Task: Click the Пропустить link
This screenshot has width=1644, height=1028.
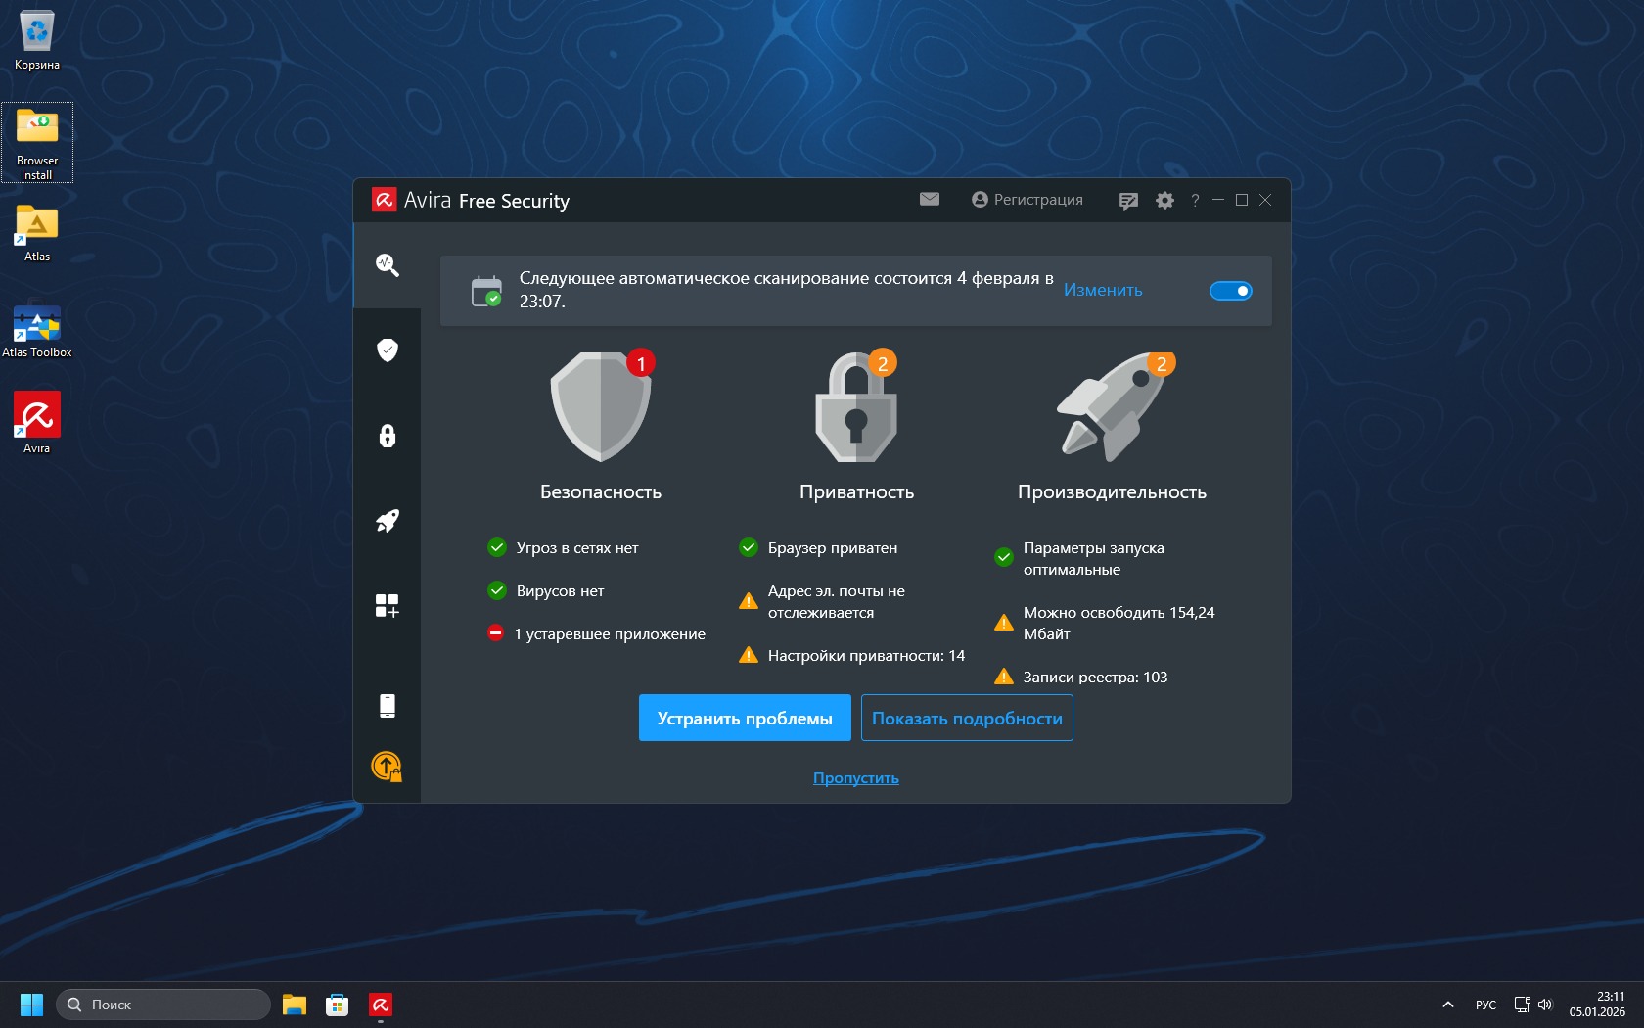Action: (856, 778)
